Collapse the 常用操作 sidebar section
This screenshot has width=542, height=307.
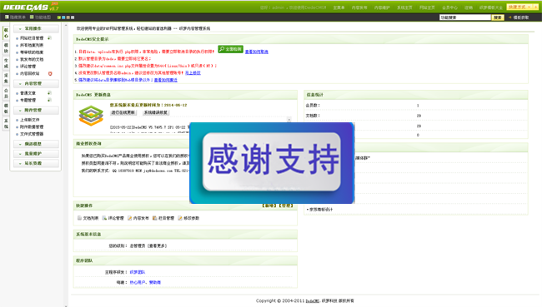tap(36, 28)
